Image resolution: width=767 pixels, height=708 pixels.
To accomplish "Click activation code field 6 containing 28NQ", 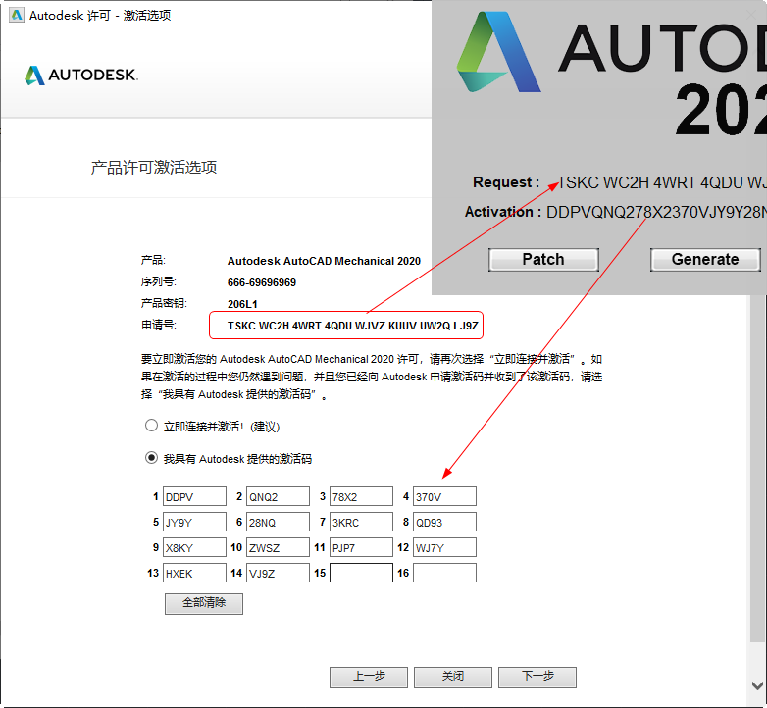I will coord(278,522).
